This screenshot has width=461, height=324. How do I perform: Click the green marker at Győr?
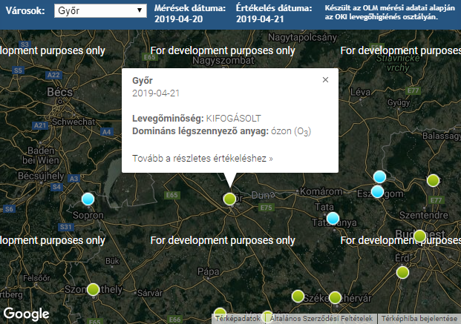coord(230,199)
